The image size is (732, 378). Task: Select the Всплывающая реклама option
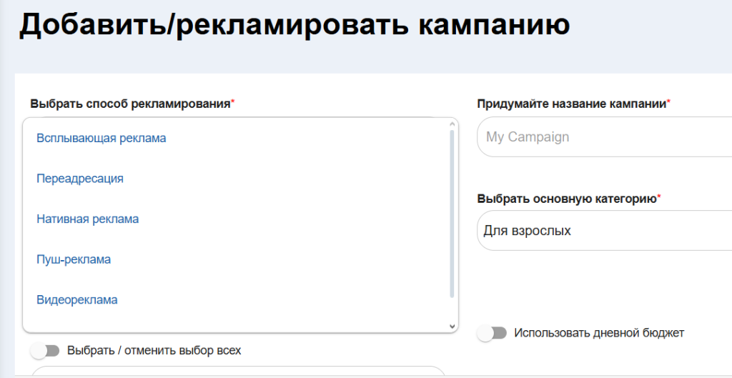pyautogui.click(x=101, y=138)
